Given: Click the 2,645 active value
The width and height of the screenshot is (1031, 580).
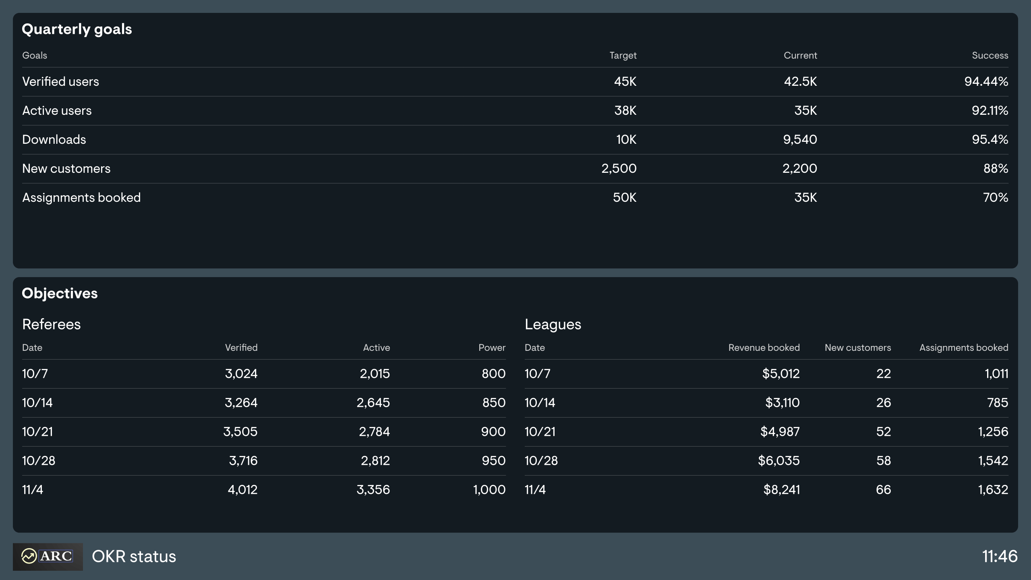Looking at the screenshot, I should coord(373,402).
